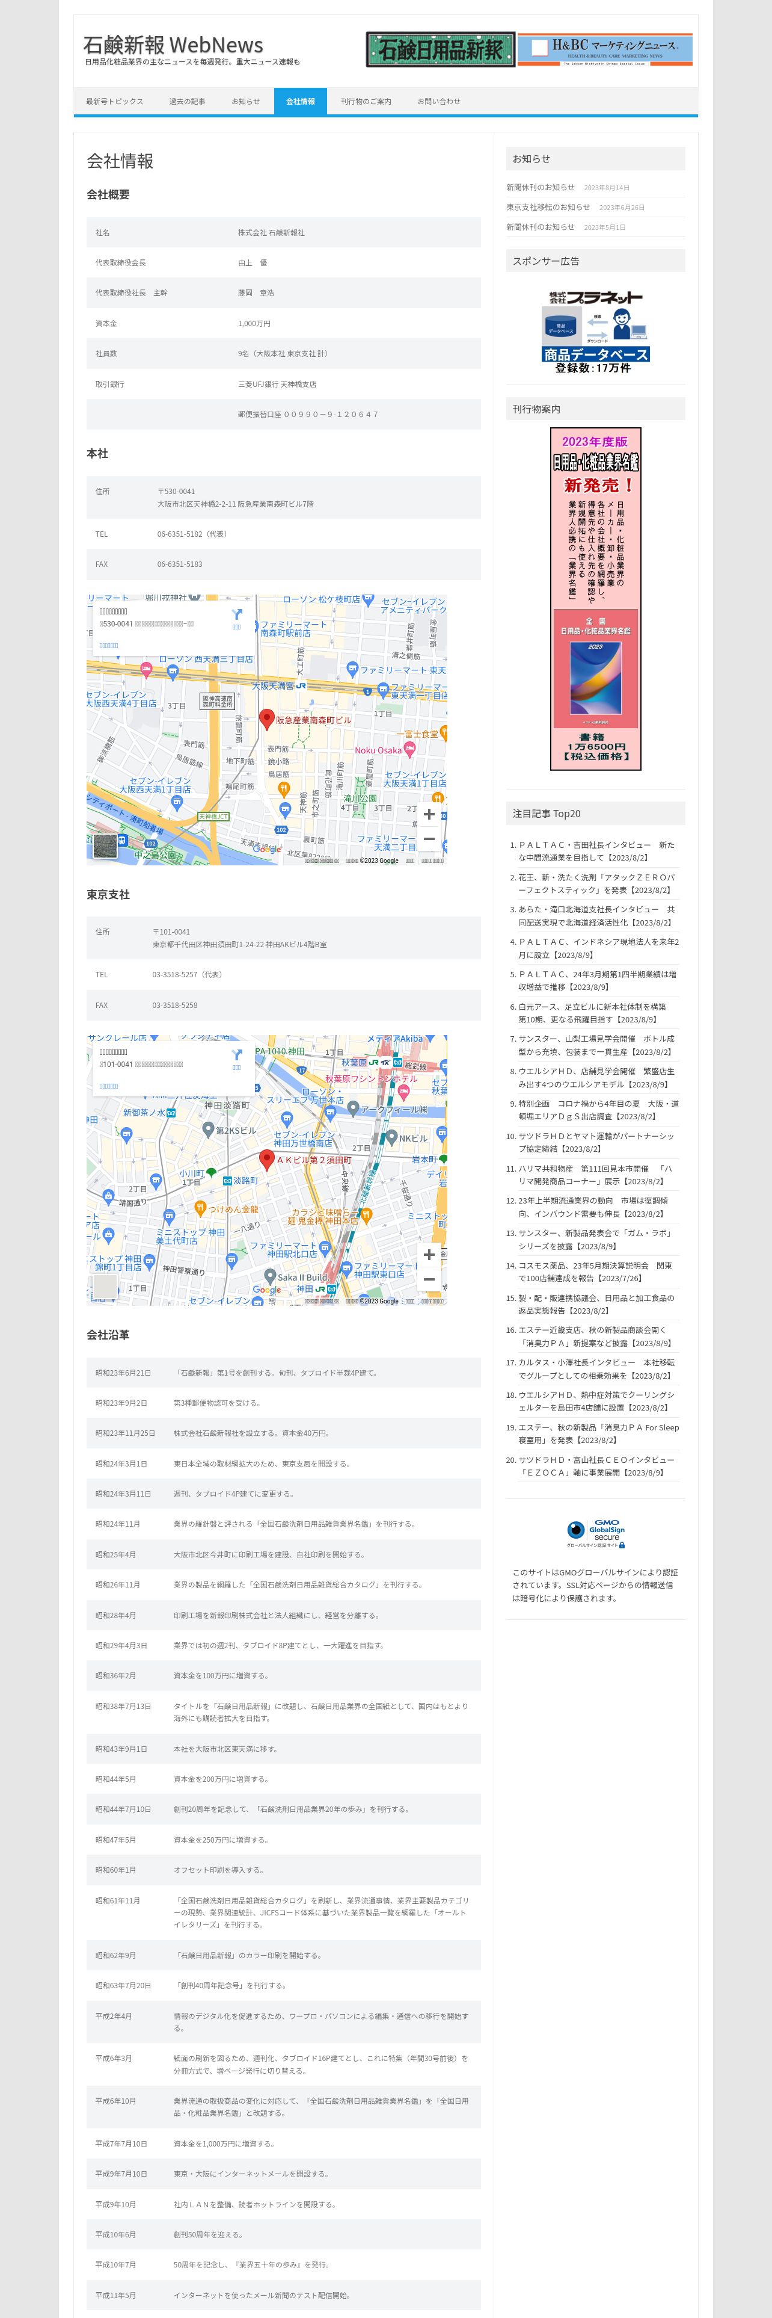The image size is (772, 2318).
Task: Zoom out on the Osaka headquarters map
Action: pyautogui.click(x=429, y=839)
